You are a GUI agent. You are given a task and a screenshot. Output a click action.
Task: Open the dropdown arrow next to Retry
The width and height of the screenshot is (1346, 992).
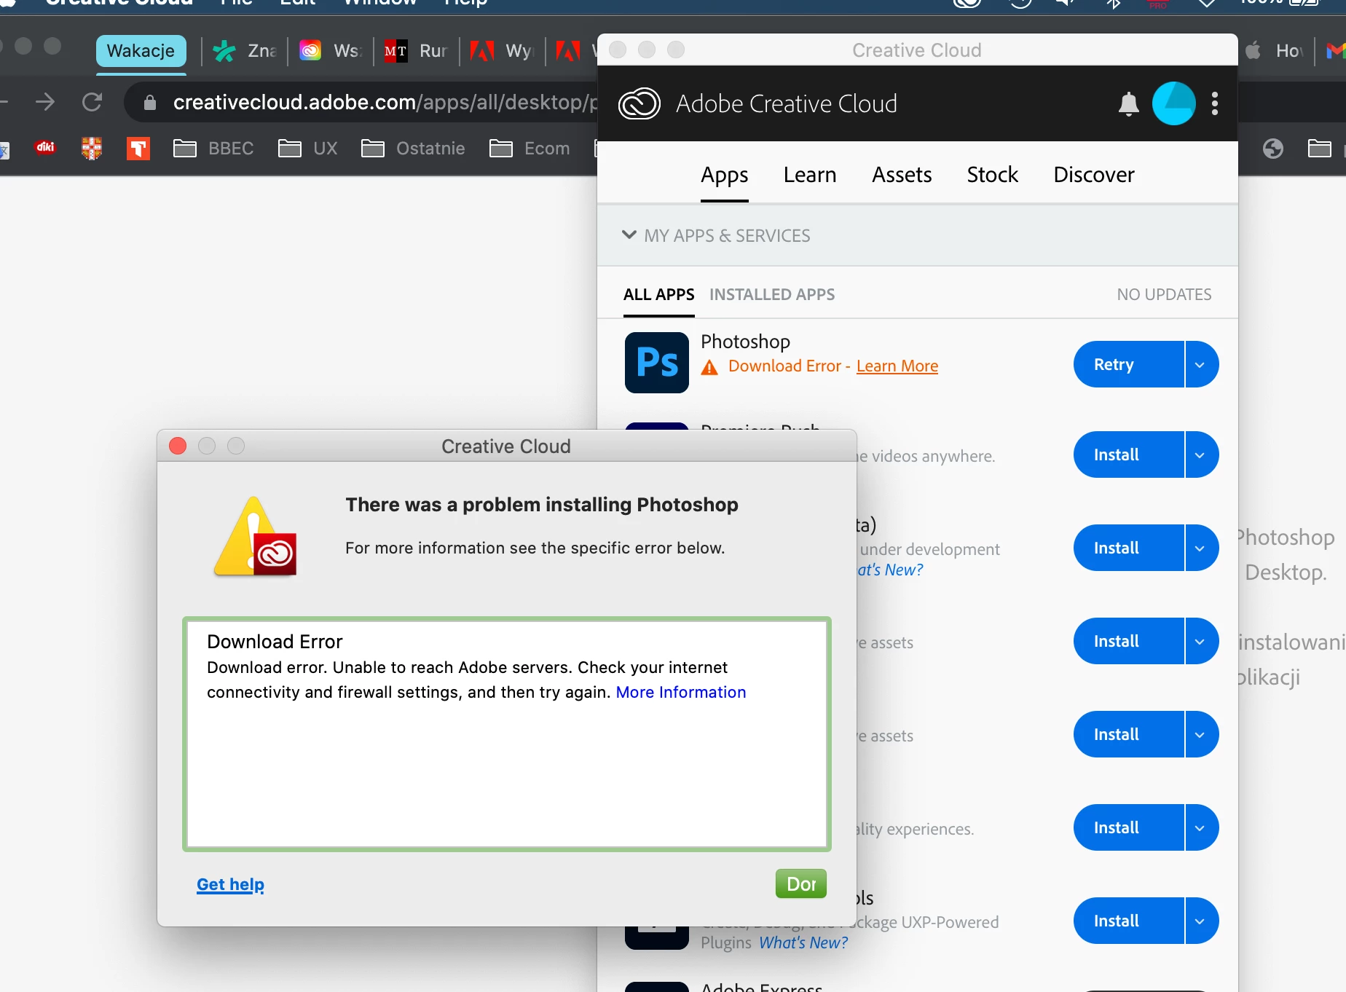pyautogui.click(x=1201, y=364)
